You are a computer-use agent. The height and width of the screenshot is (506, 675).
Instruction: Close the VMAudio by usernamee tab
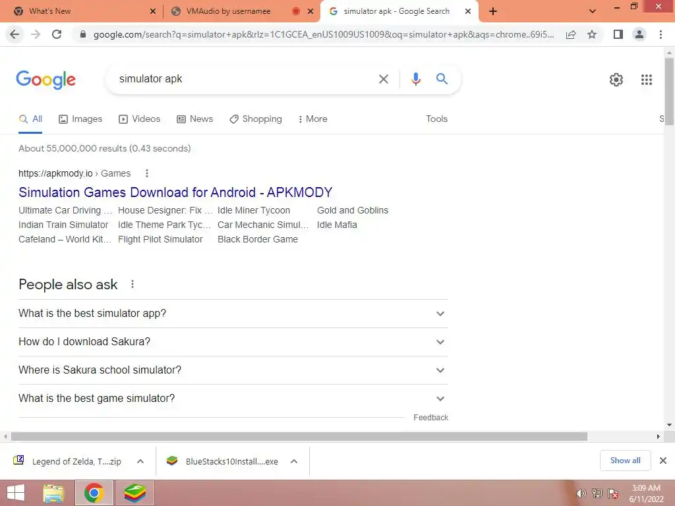coord(310,12)
